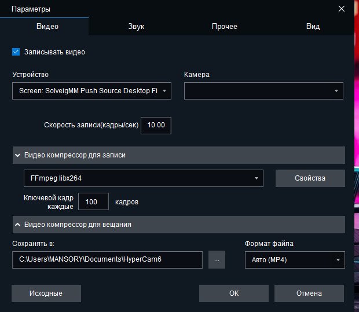
Task: Uncheck the Записывать видео checkbox
Action: tap(16, 52)
